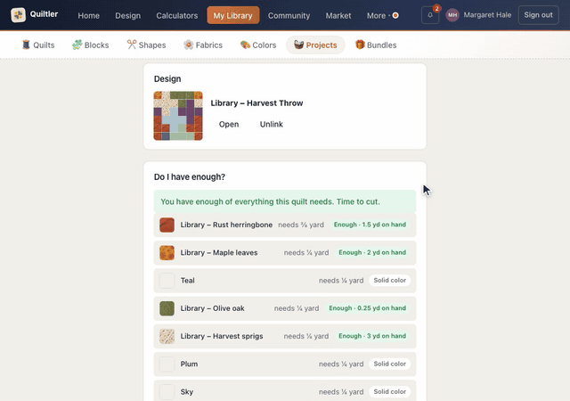Viewport: 570px width, 401px height.
Task: Click 'Library – Maple leaves' row label
Action: coord(219,252)
